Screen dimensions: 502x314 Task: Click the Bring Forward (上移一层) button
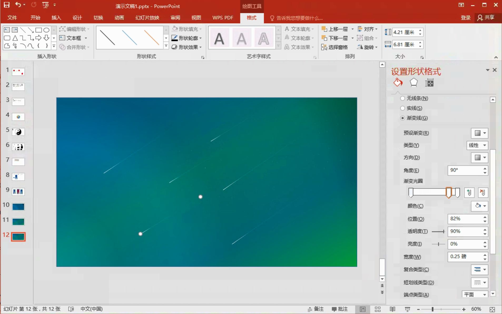335,29
